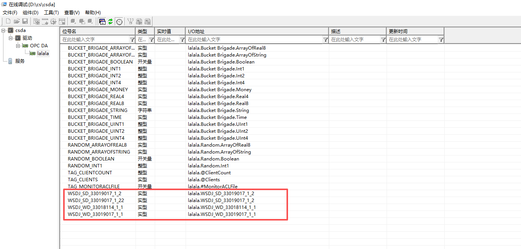Click the filter funnel in I/O地址 column
This screenshot has width=521, height=249.
pyautogui.click(x=325, y=40)
